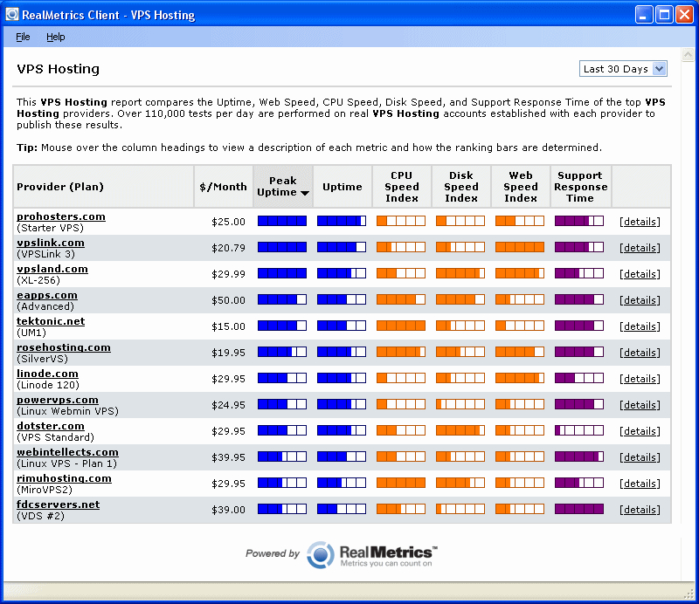
Task: View details for eapps.com
Action: 640,300
